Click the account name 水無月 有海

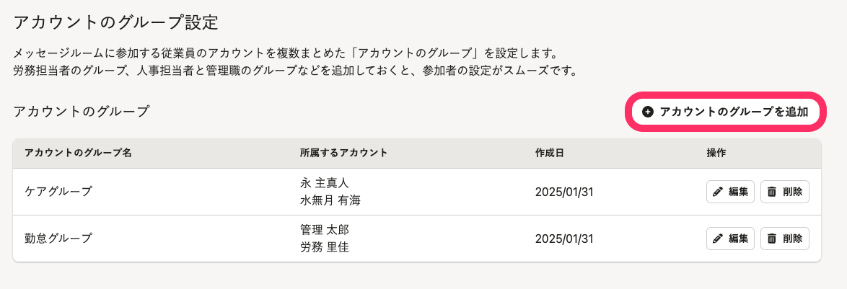pyautogui.click(x=330, y=200)
